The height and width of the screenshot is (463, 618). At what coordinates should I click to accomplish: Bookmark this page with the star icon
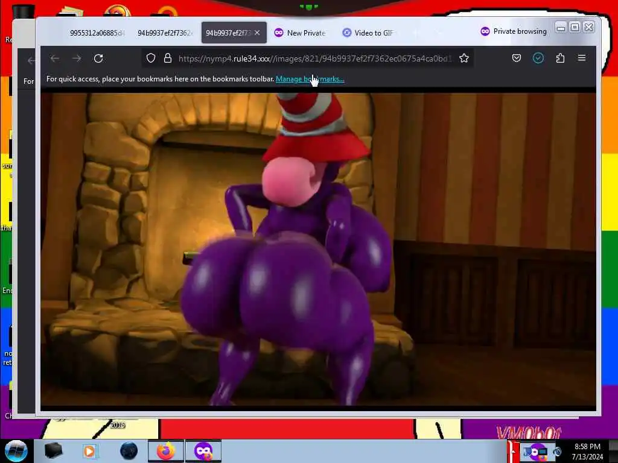click(x=464, y=58)
